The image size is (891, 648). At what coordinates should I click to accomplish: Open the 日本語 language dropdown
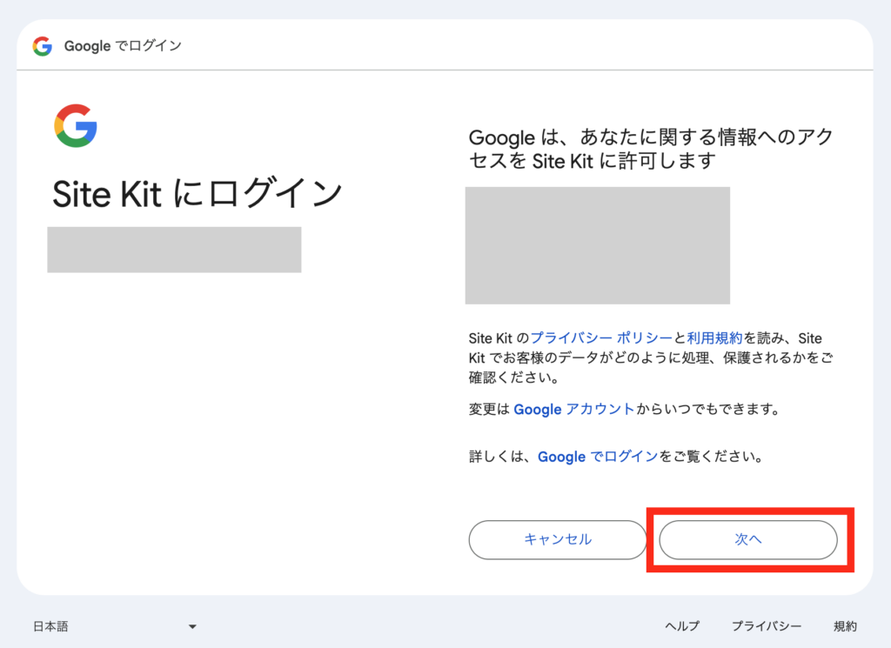[115, 626]
